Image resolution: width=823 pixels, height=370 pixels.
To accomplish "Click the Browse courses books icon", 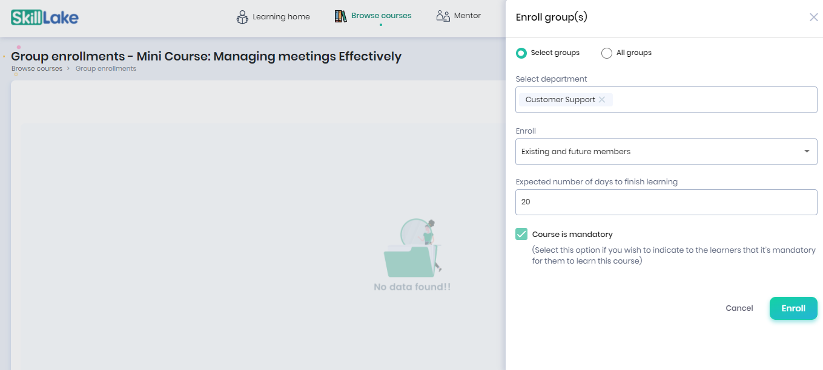I will tap(340, 16).
